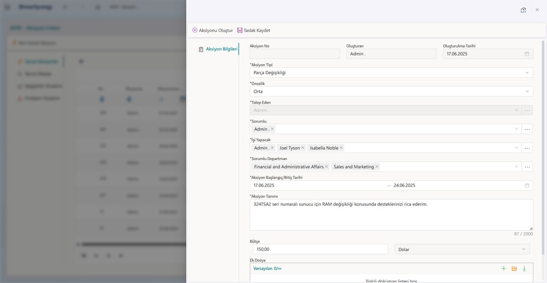This screenshot has height=283, width=547.
Task: Click inside the Aksiyon Tanımı text area
Action: (391, 215)
